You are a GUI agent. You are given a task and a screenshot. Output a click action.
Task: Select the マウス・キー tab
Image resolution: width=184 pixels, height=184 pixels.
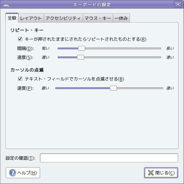(x=98, y=18)
